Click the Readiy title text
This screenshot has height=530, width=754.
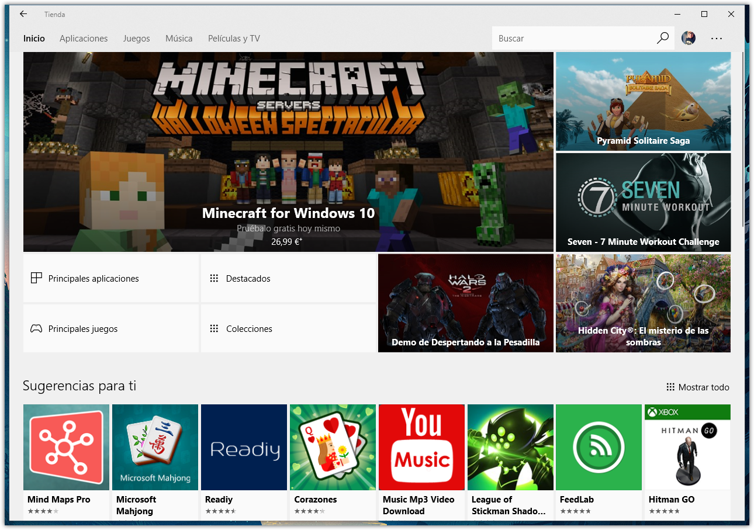pos(219,500)
